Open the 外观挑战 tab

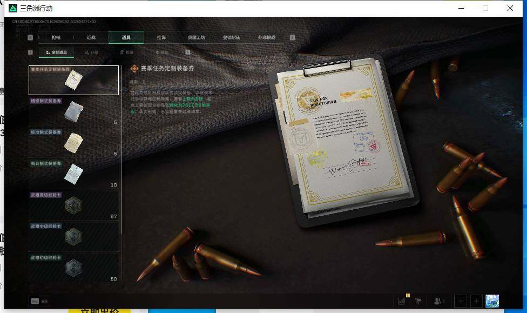[x=267, y=37]
